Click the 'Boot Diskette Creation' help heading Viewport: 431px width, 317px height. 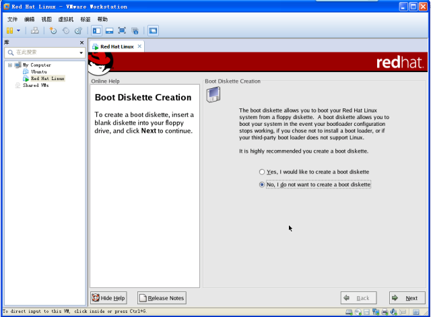coord(143,98)
